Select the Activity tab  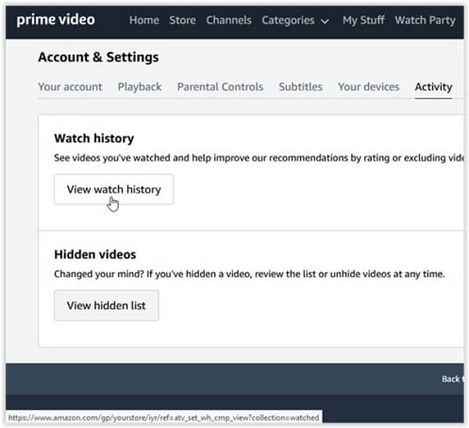(x=433, y=87)
